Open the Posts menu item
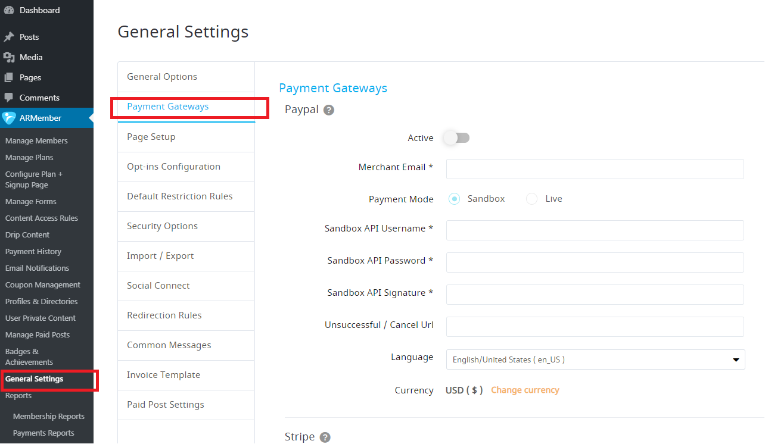765x444 pixels. 46,37
